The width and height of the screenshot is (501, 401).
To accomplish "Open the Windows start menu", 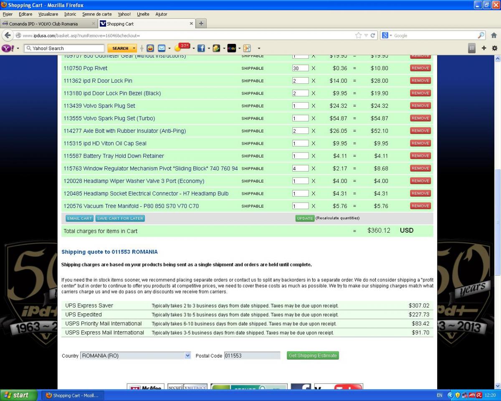I will pos(19,395).
